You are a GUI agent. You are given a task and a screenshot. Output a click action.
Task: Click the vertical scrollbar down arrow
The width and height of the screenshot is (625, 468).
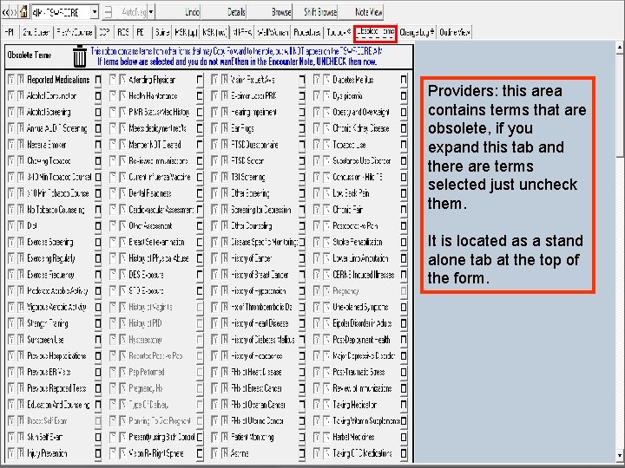coord(620,457)
